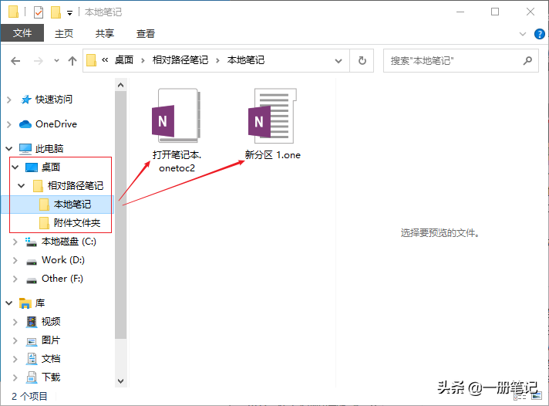Collapse the 此电脑 tree node
The height and width of the screenshot is (406, 549).
9,149
